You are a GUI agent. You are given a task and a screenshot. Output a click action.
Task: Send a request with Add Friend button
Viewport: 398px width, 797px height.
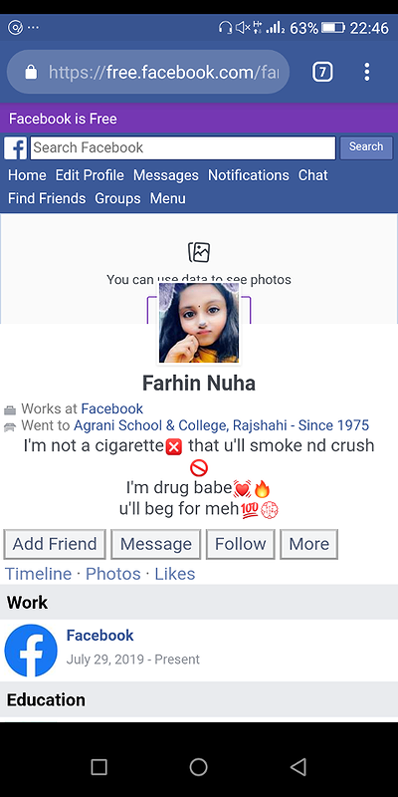coord(55,544)
